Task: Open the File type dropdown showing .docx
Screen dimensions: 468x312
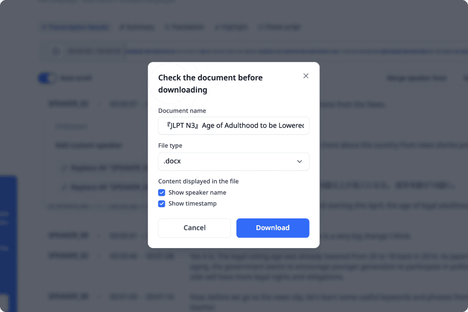Action: [x=234, y=161]
